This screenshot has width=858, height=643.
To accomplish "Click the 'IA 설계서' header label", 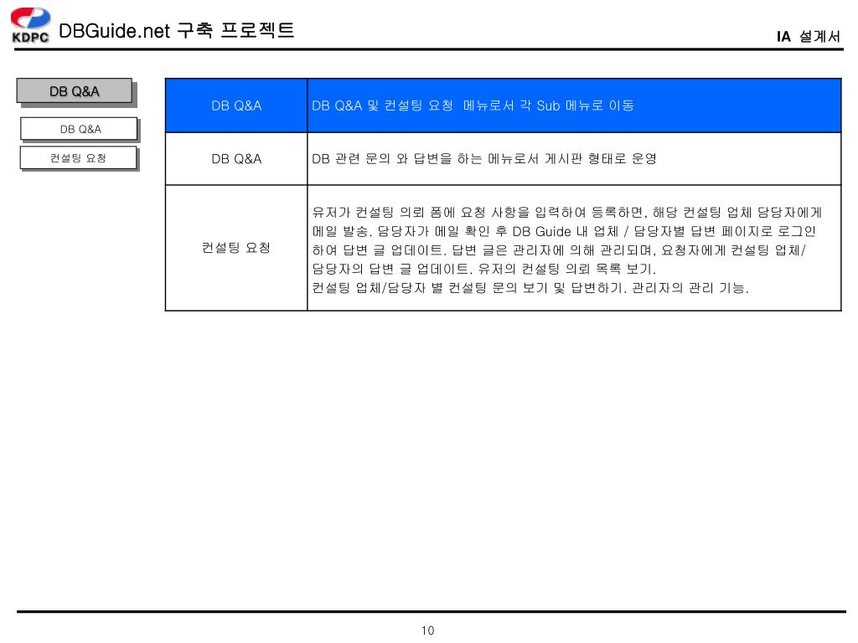I will 809,37.
